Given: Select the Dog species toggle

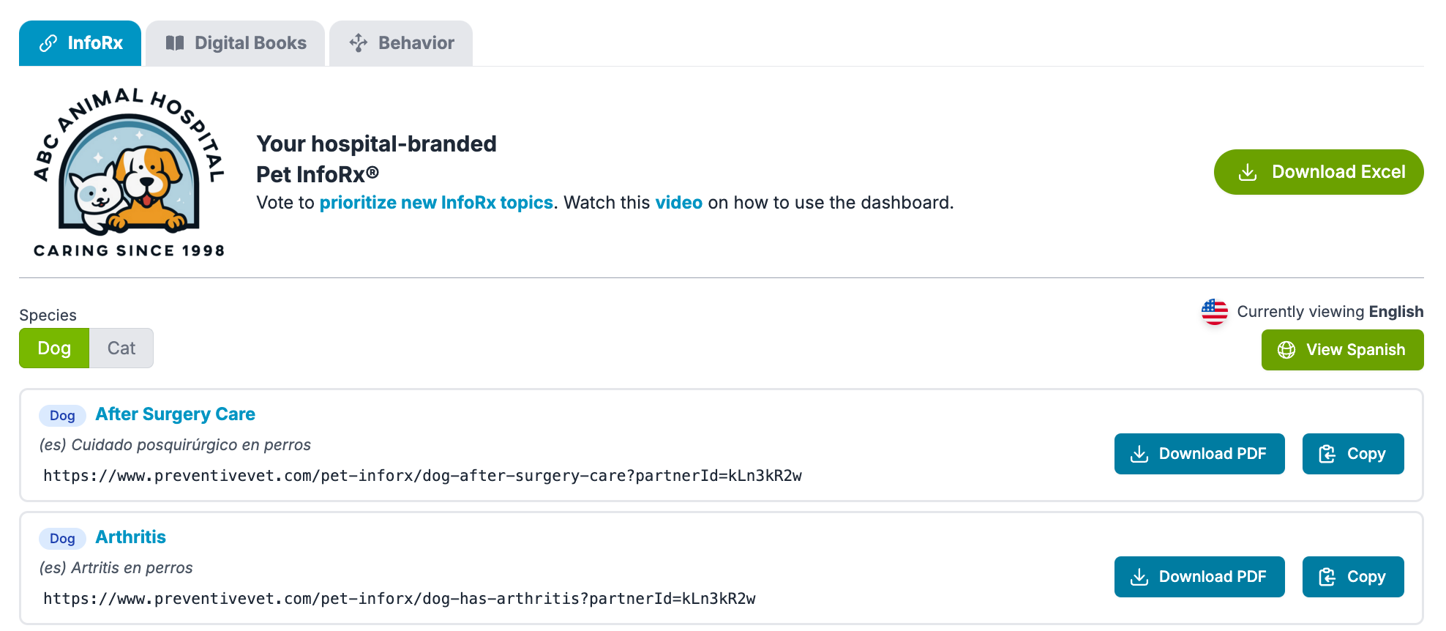Looking at the screenshot, I should pos(54,348).
